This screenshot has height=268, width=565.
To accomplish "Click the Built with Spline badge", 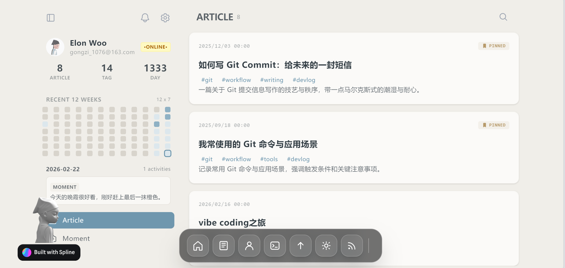I will pyautogui.click(x=49, y=252).
